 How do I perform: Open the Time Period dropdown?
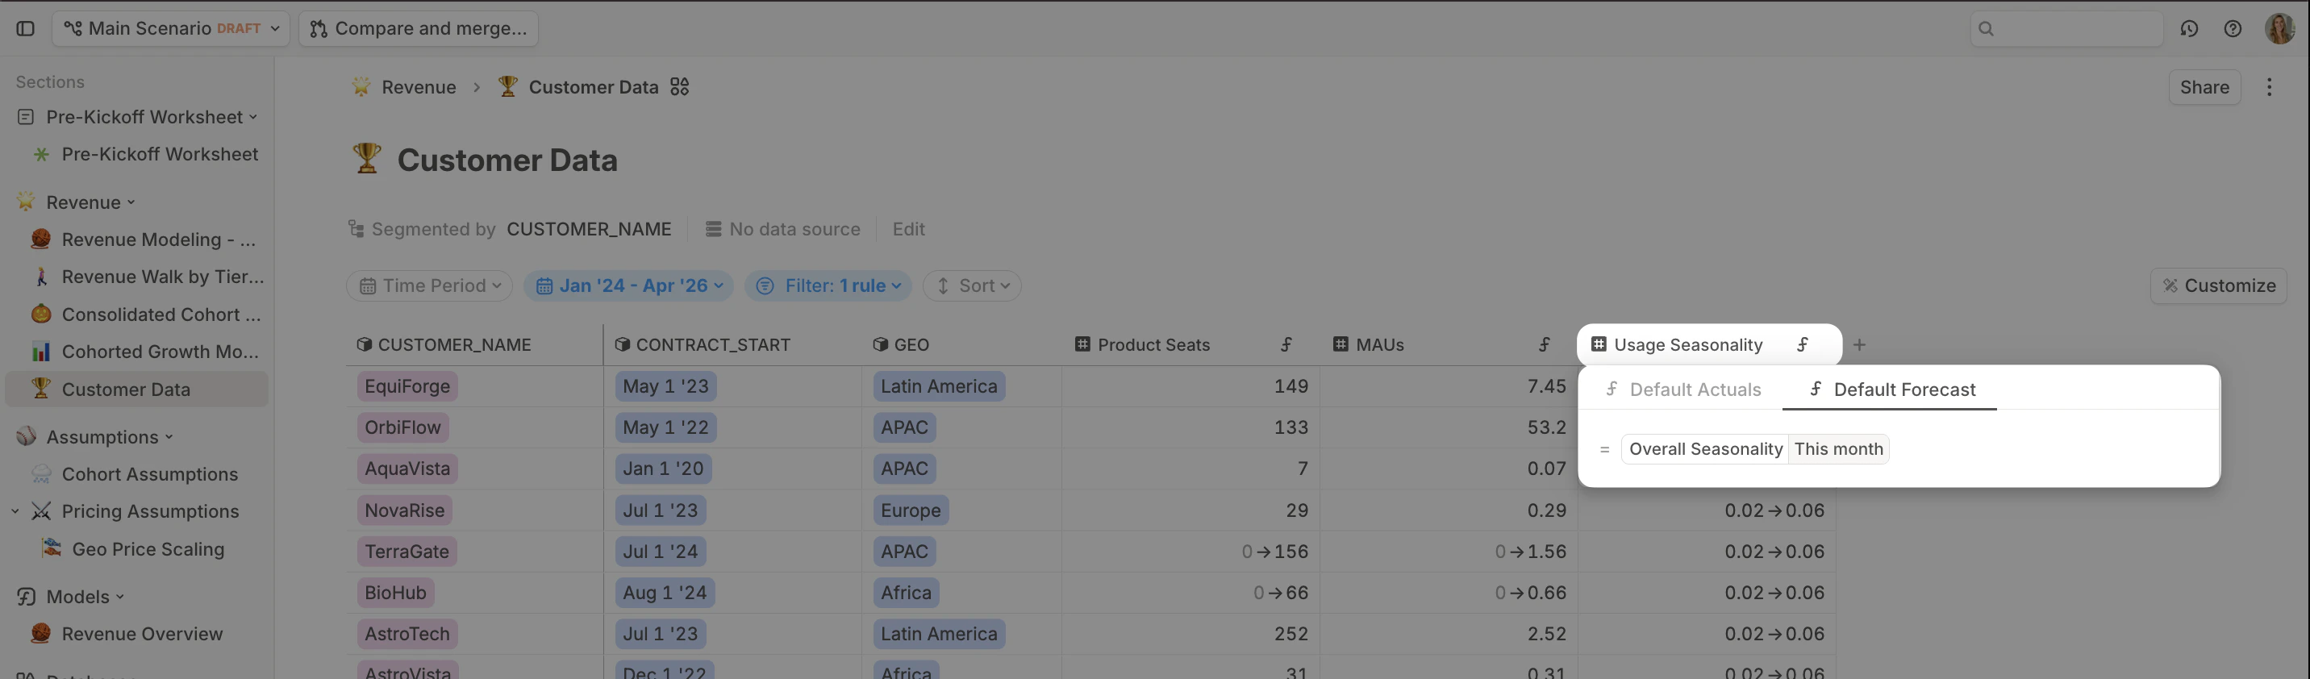[430, 285]
